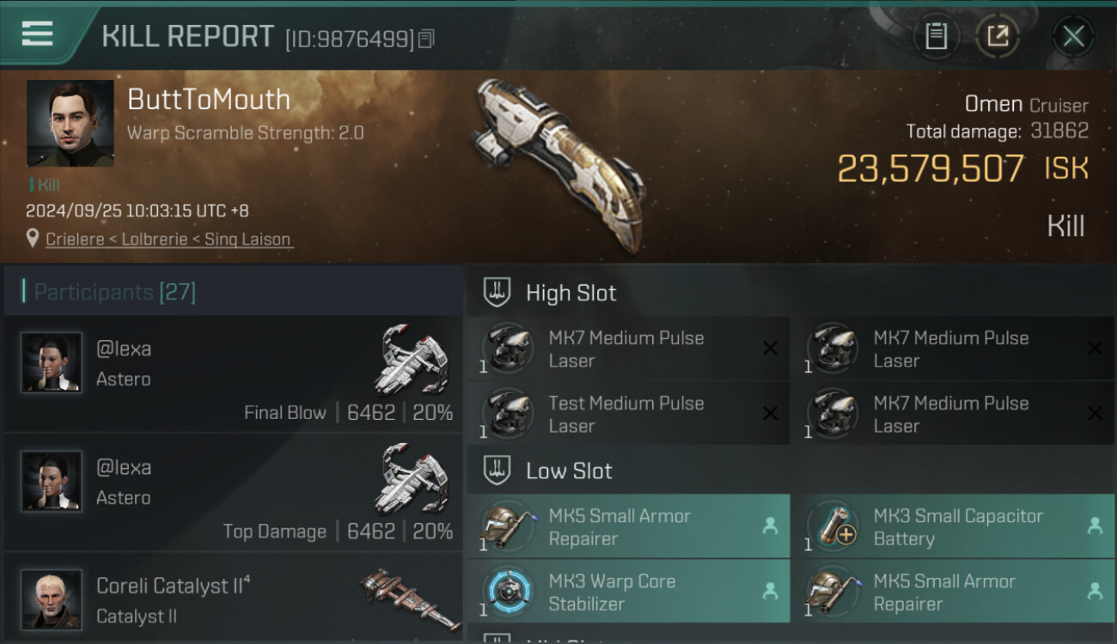Screen dimensions: 1117x644
Task: Open Crielere < Lolbrerie < Sing Laison link
Action: 169,239
